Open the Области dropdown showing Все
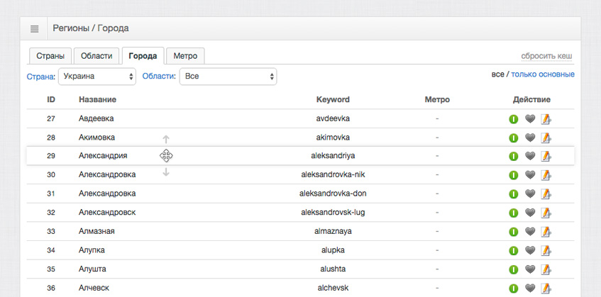This screenshot has width=601, height=297. pyautogui.click(x=228, y=77)
